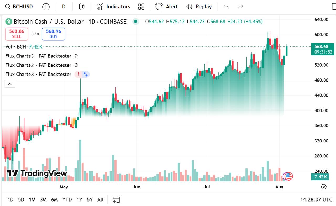336x206 pixels.
Task: Create a new Alert
Action: [x=166, y=7]
